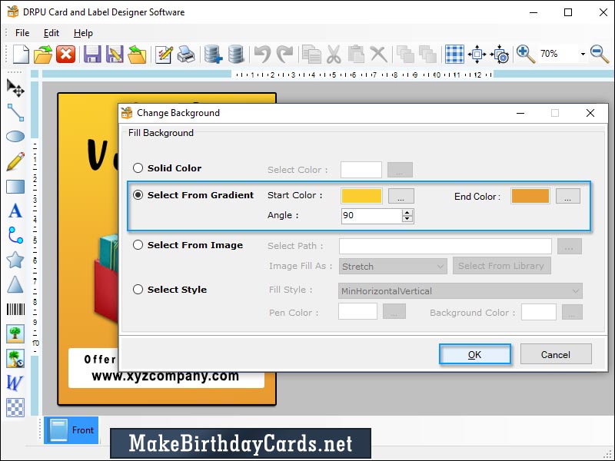Choose the Select From Image option
The width and height of the screenshot is (615, 461).
138,245
